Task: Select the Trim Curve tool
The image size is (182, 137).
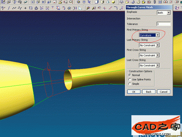Action: pos(99,8)
